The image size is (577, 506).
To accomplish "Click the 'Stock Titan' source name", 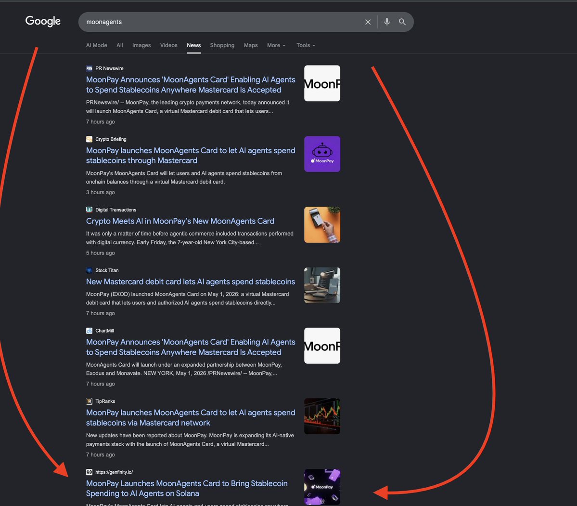I will click(107, 270).
